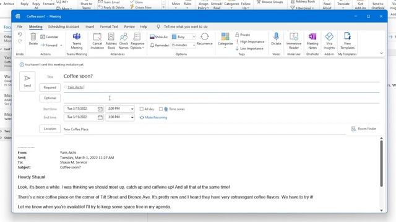
Task: Select the Meeting ribbon tab
Action: 36,27
